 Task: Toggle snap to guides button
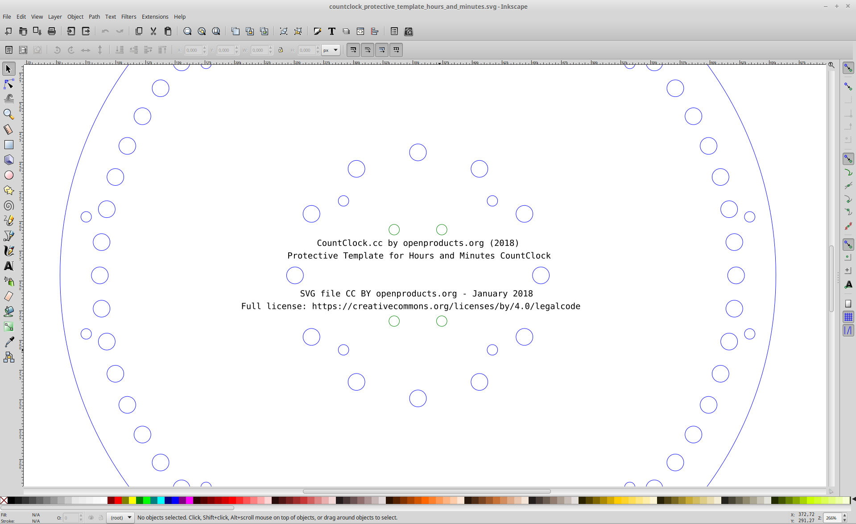point(848,330)
